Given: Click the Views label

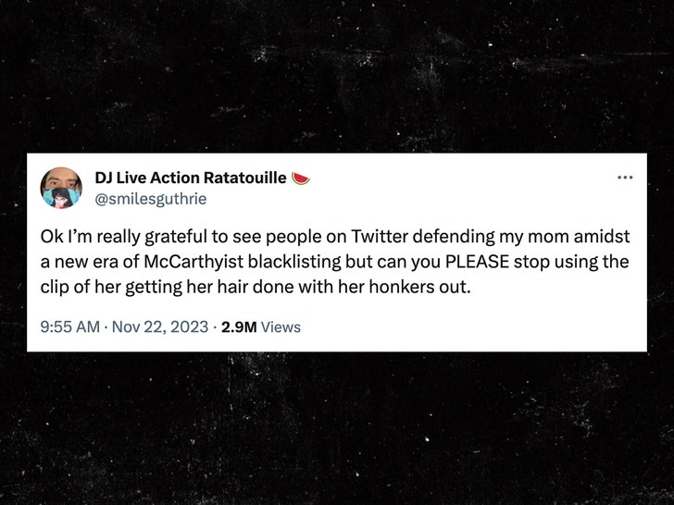Looking at the screenshot, I should [281, 326].
